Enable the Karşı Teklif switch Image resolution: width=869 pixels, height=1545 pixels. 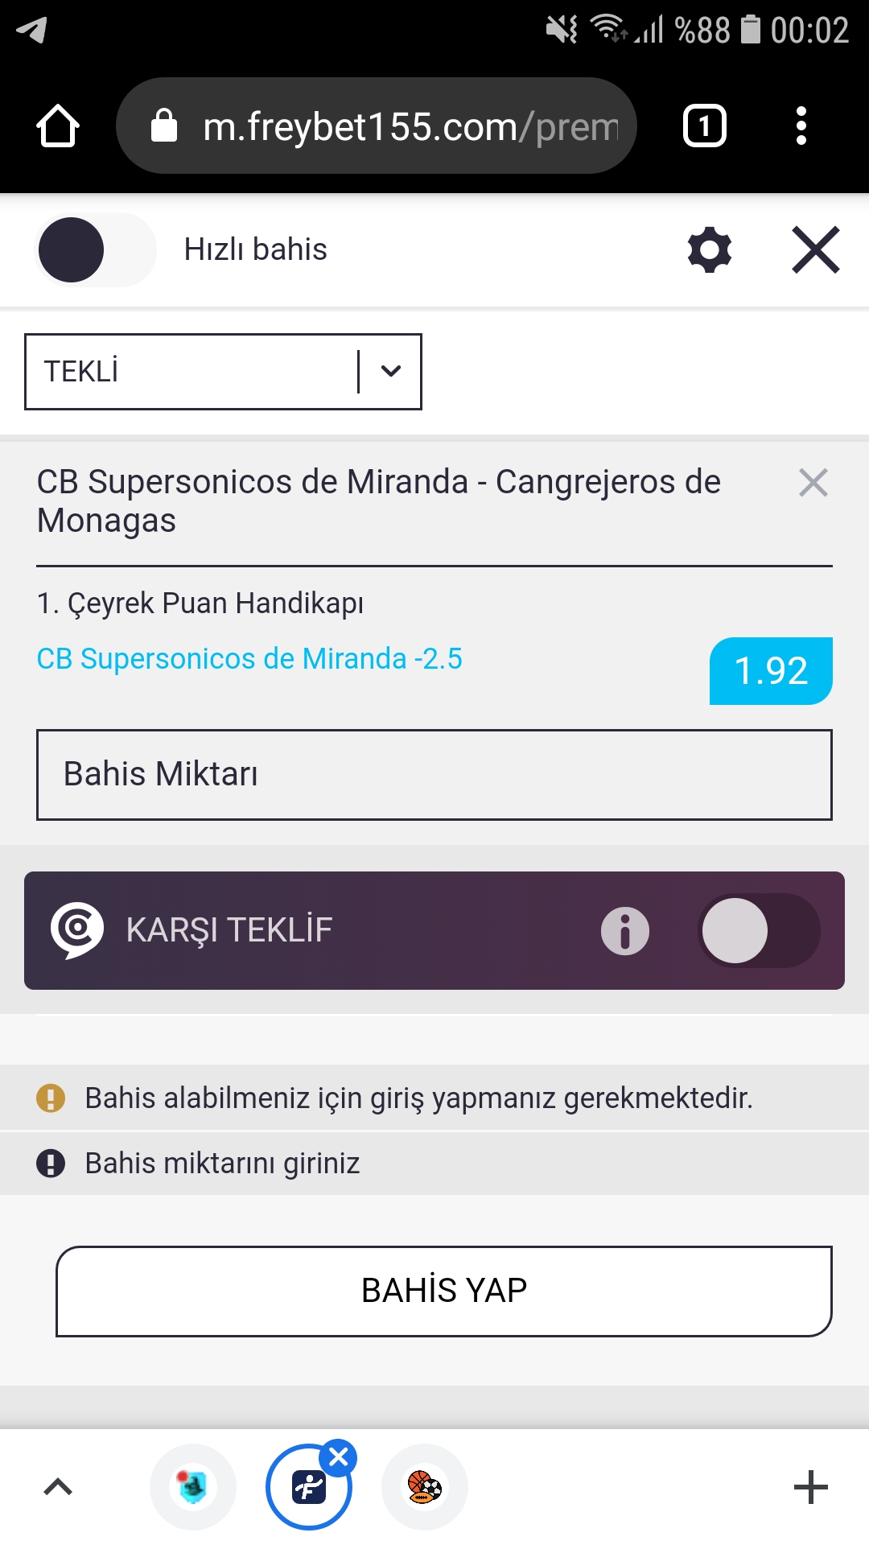pos(759,931)
